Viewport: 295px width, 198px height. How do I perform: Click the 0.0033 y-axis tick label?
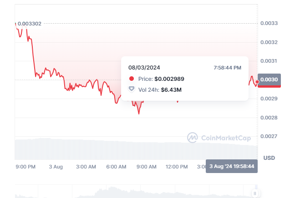point(268,23)
